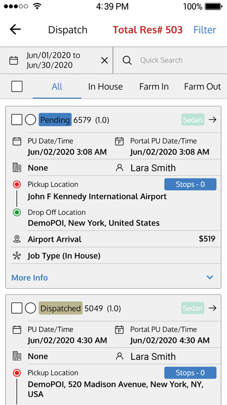Clear the Jun/01/2020 date range

click(x=104, y=61)
